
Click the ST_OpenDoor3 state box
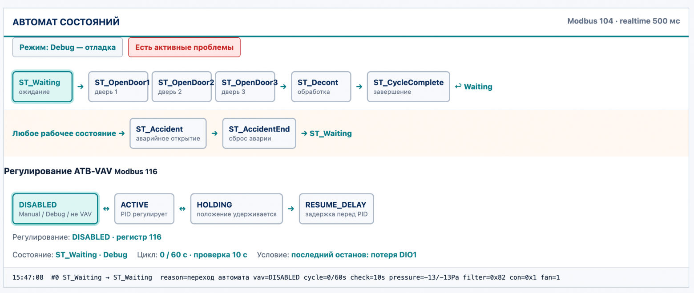246,87
